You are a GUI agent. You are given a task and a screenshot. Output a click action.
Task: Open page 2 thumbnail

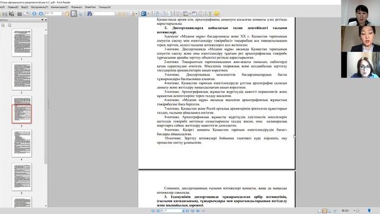click(21, 77)
